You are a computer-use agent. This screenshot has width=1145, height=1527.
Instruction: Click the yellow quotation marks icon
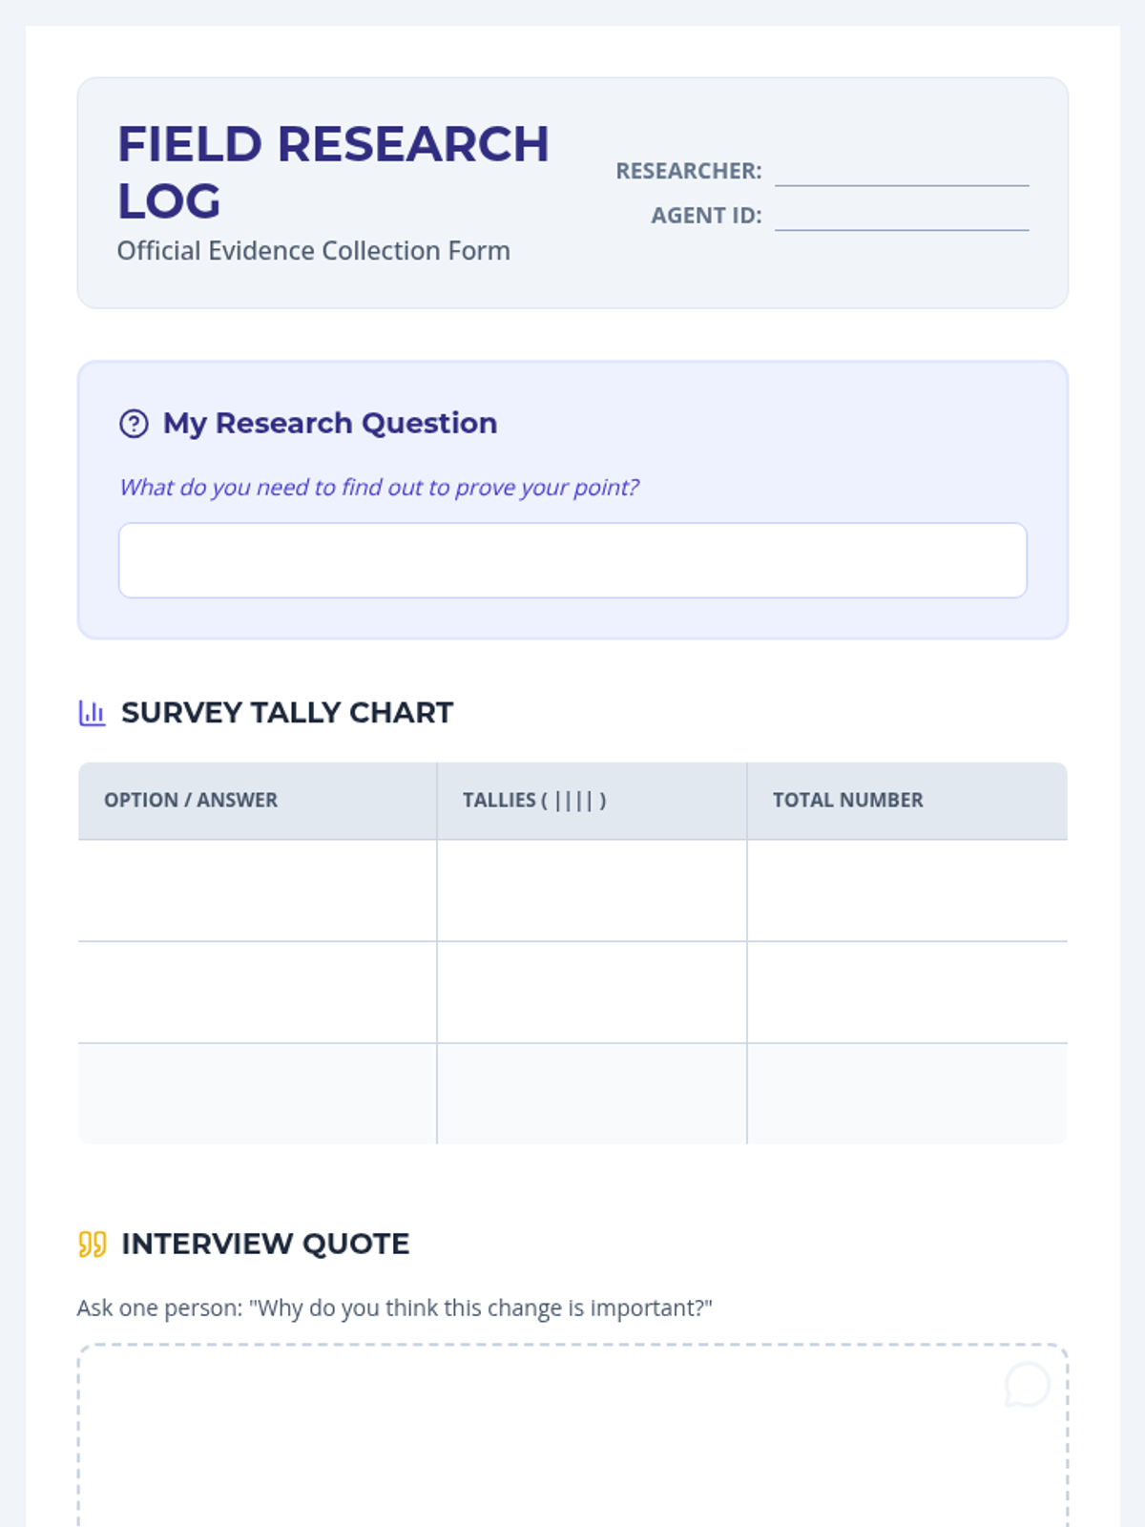click(x=92, y=1245)
